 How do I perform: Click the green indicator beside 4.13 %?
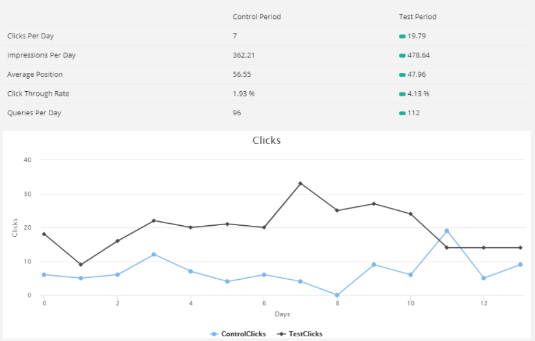[x=402, y=94]
